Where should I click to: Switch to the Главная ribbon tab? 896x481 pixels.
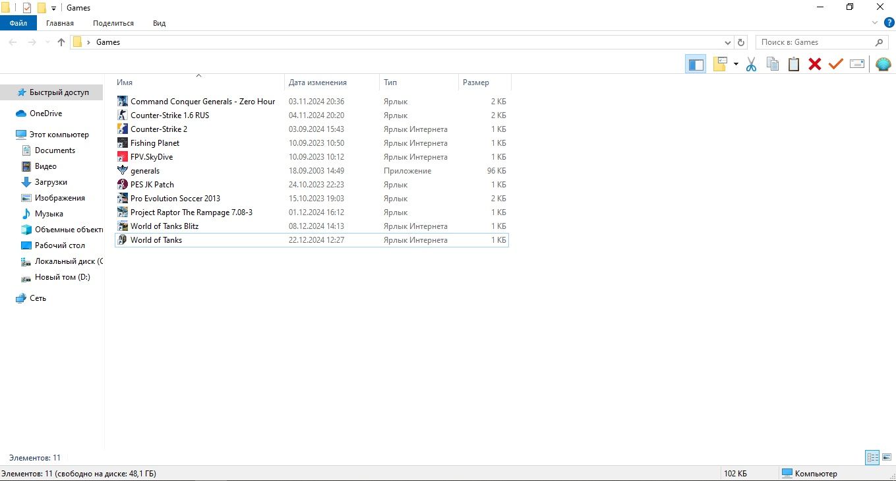60,23
